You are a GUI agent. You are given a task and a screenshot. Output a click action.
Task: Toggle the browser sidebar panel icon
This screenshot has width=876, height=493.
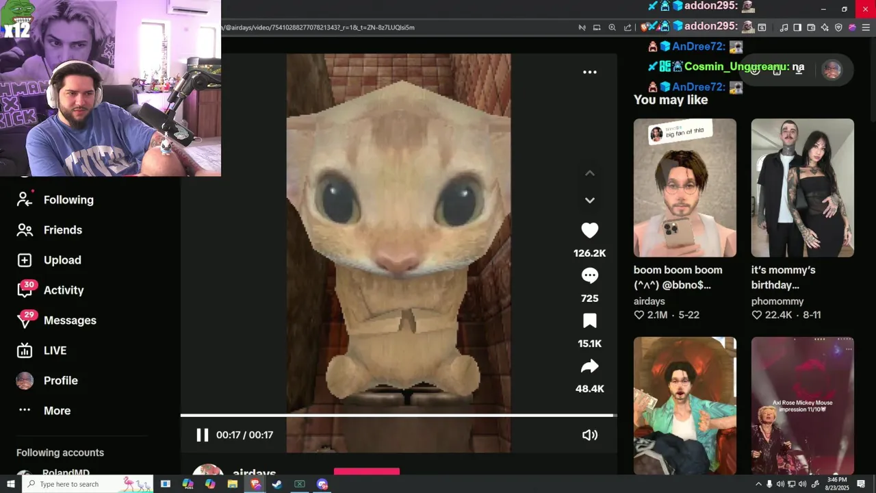coord(797,27)
